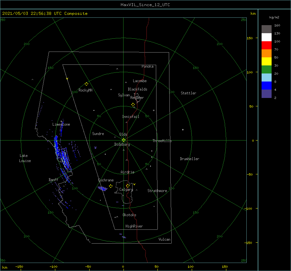The width and height of the screenshot is (291, 271).
Task: Click the yellow diamond marker near RockyMH
Action: pyautogui.click(x=86, y=84)
